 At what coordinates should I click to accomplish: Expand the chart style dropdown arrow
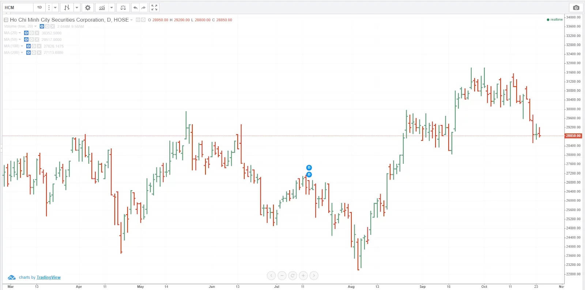coord(76,7)
